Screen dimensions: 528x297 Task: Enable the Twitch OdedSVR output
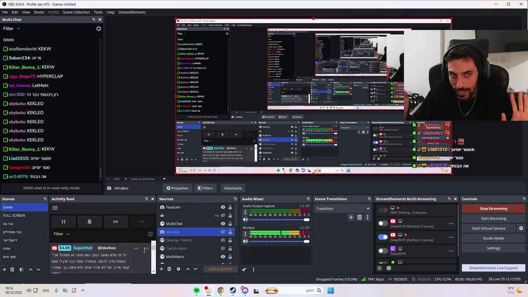pos(383,250)
